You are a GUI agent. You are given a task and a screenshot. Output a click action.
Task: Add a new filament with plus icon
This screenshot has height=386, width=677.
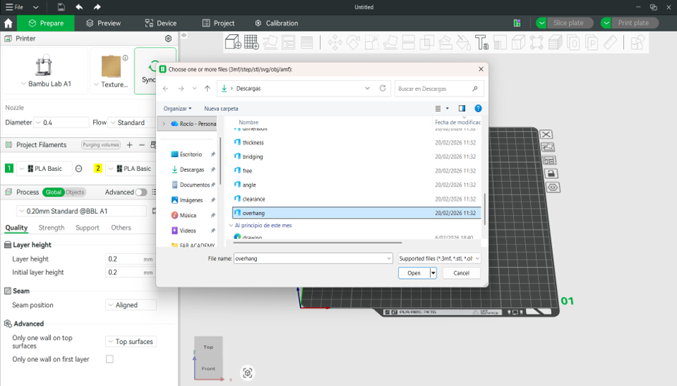130,145
